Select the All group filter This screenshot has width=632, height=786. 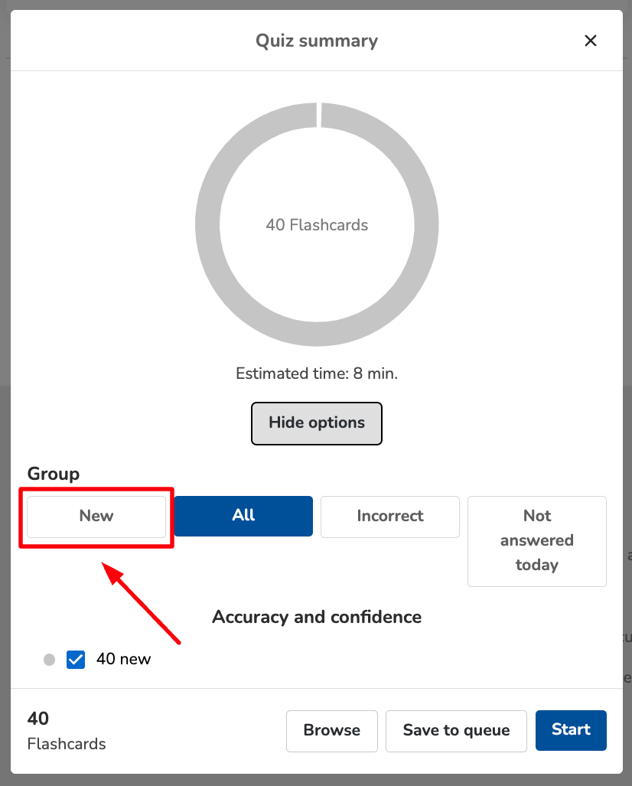(x=243, y=517)
